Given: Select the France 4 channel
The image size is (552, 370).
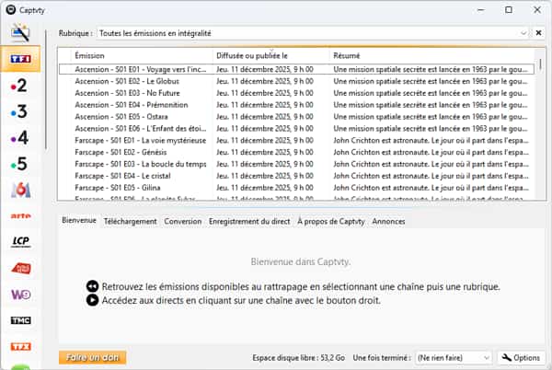Looking at the screenshot, I should coord(19,138).
